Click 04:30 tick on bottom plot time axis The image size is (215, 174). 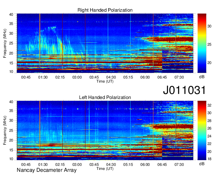(x=111, y=165)
